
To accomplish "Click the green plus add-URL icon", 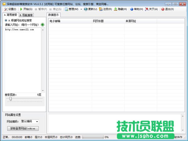I will [42, 25].
